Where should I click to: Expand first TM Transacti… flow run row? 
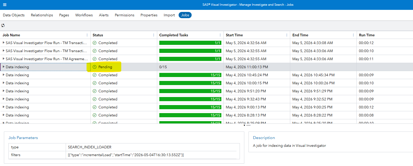4,43
